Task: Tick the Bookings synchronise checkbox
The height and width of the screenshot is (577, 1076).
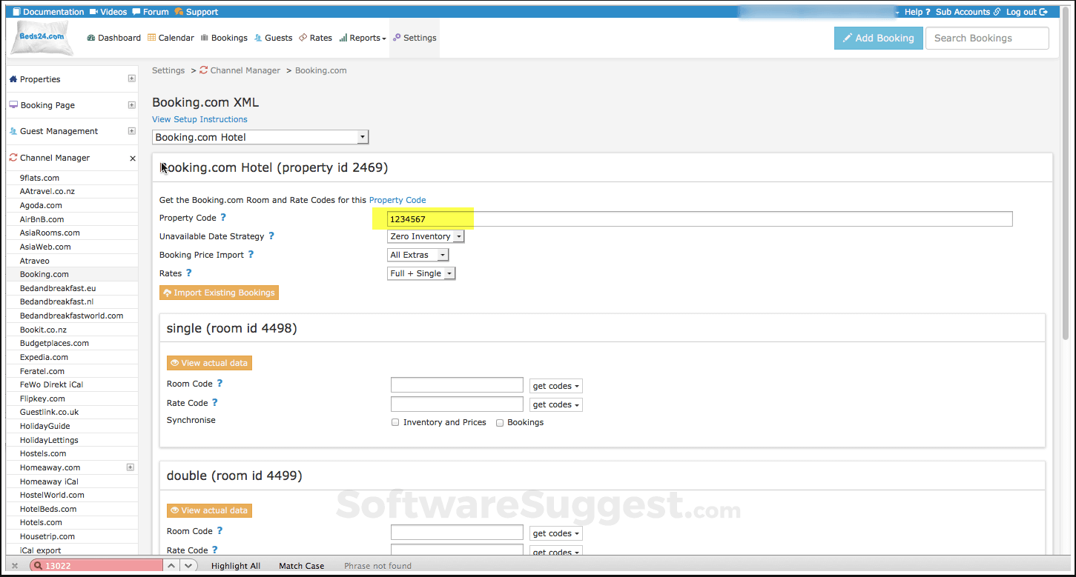Action: (x=500, y=422)
